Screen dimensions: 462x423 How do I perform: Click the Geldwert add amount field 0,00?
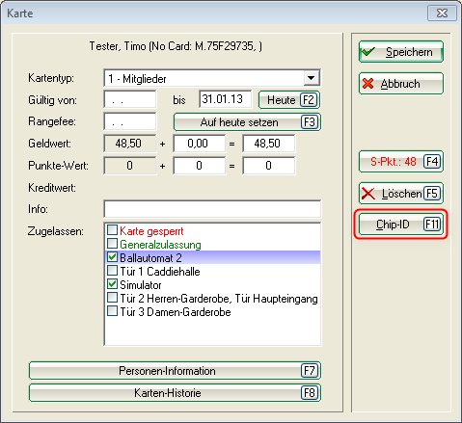[x=199, y=144]
